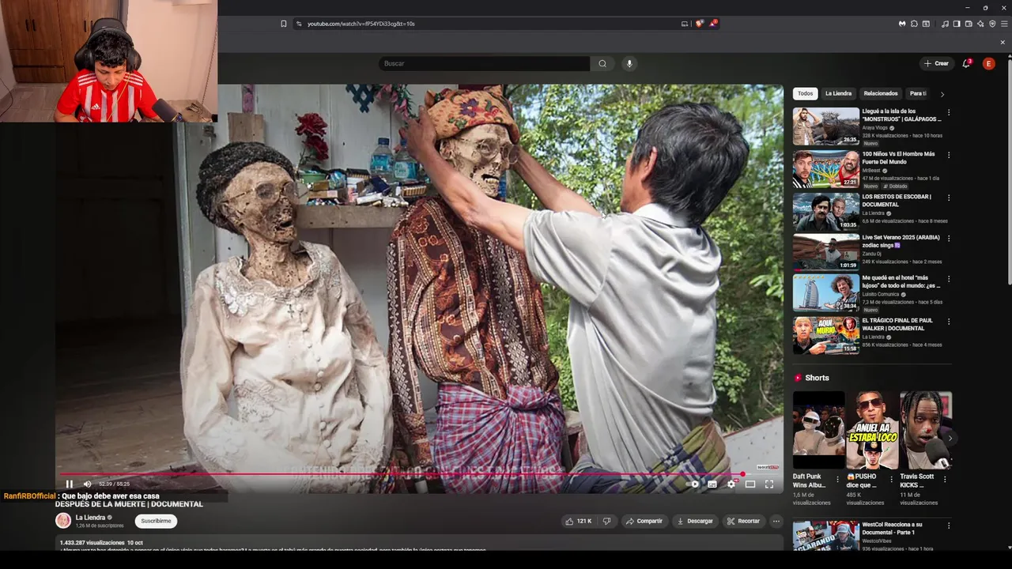The width and height of the screenshot is (1012, 569).
Task: Open browser extensions puzzle icon
Action: tap(914, 24)
